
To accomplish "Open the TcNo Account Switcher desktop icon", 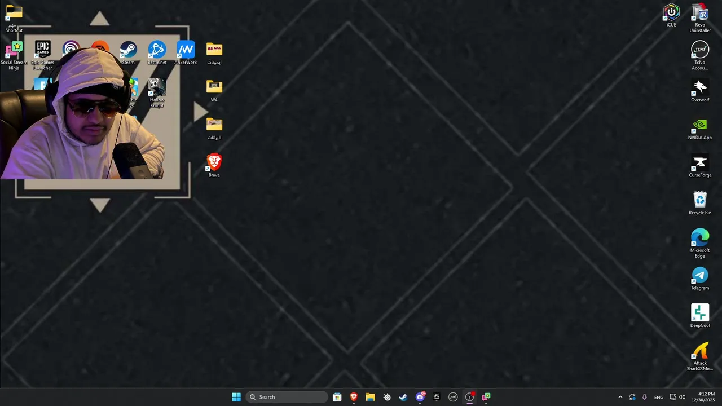I will (x=700, y=55).
